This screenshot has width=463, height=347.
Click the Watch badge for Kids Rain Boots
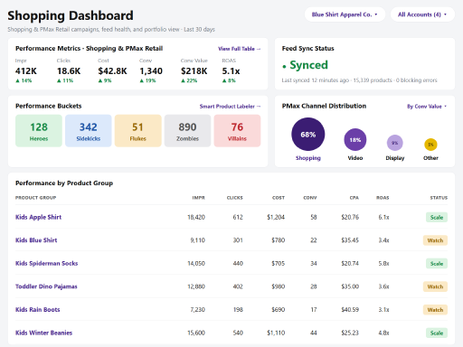click(x=435, y=310)
